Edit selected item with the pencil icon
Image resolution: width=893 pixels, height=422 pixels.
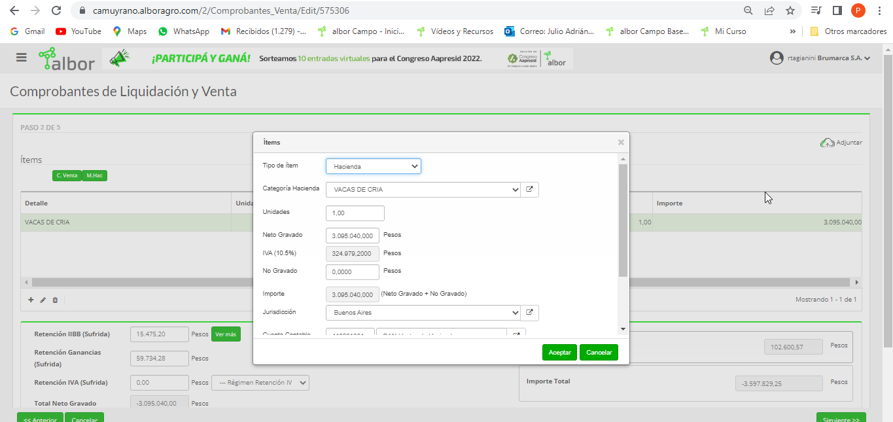point(43,300)
